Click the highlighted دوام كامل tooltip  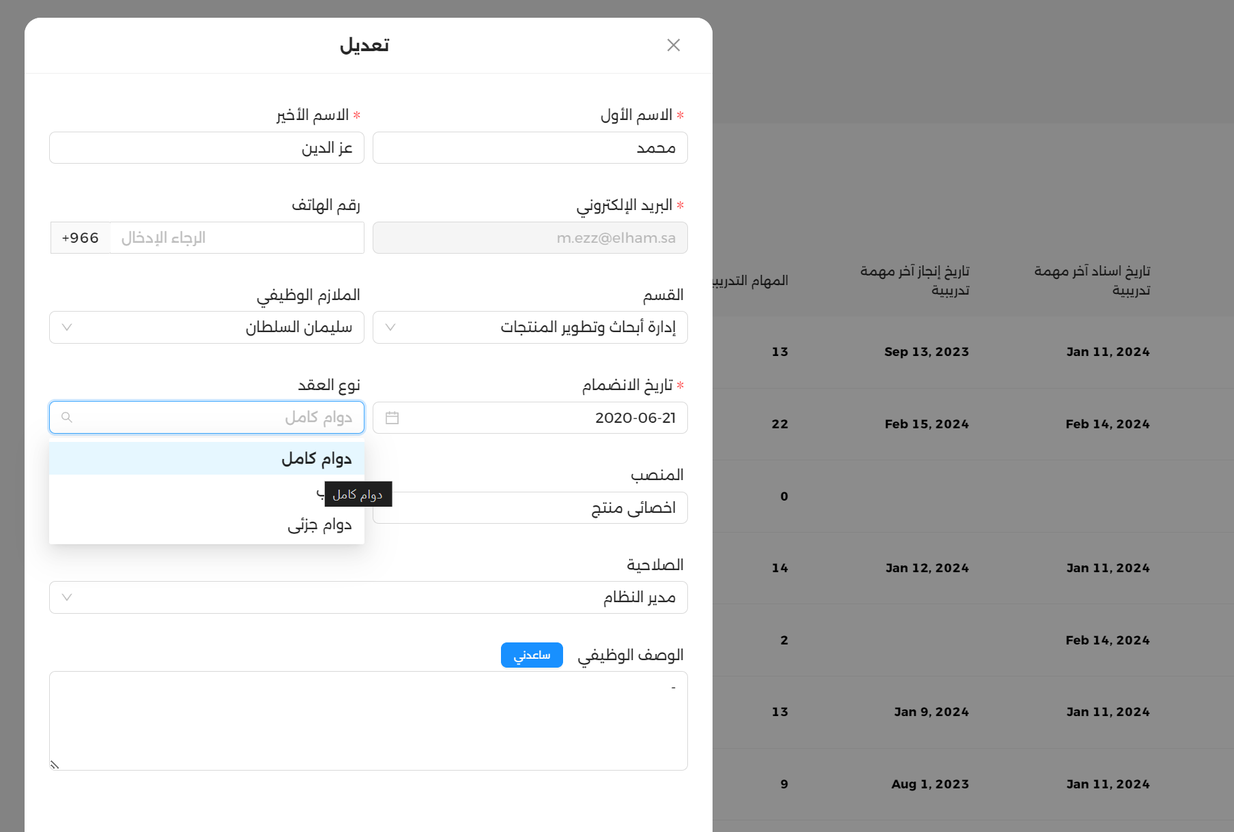click(x=358, y=494)
